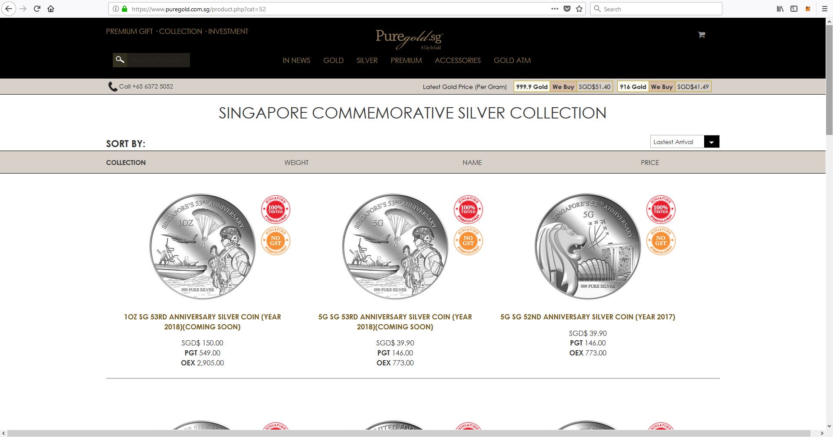The width and height of the screenshot is (833, 437).
Task: Sort products by PRICE
Action: pos(649,162)
